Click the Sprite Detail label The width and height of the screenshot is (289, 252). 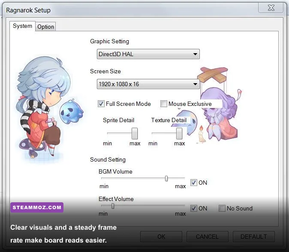pyautogui.click(x=118, y=120)
